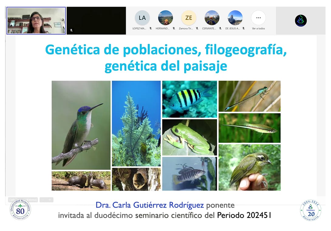Image resolution: width=331 pixels, height=231 pixels.
Task: Click the muted mic icon on black video tile
Action: 71,30
